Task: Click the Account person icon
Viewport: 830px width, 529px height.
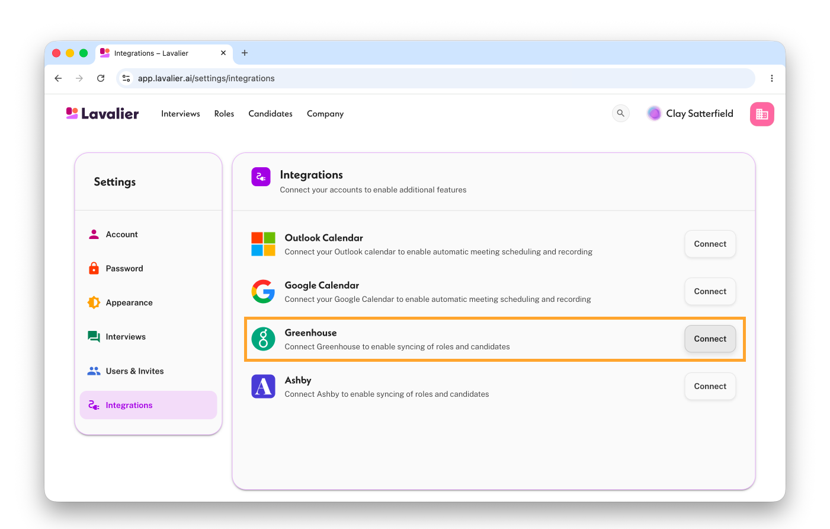Action: pos(94,234)
